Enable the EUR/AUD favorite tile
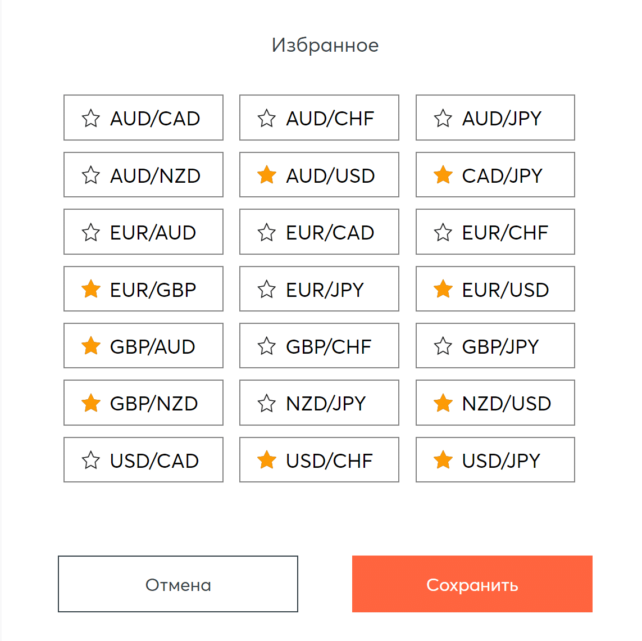The width and height of the screenshot is (642, 641). click(x=143, y=232)
